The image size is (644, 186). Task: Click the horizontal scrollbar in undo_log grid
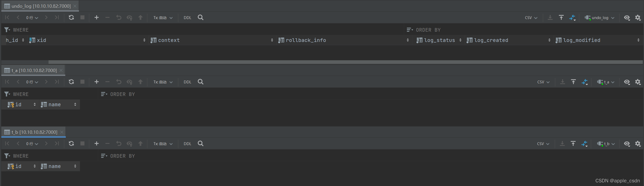[345, 62]
